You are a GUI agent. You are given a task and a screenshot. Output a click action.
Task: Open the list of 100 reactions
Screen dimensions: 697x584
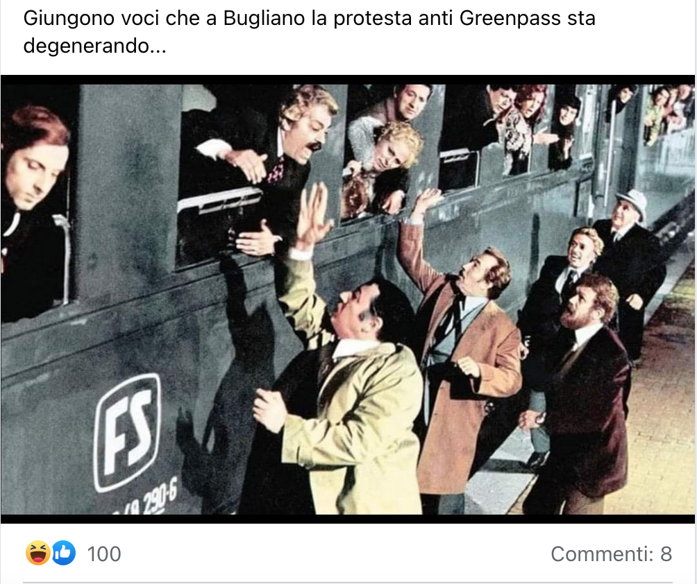coord(103,554)
